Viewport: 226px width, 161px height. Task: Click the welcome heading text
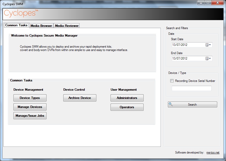(x=44, y=36)
